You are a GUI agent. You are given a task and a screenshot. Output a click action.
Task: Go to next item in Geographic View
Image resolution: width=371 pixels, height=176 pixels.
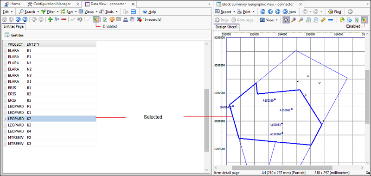coord(278,12)
